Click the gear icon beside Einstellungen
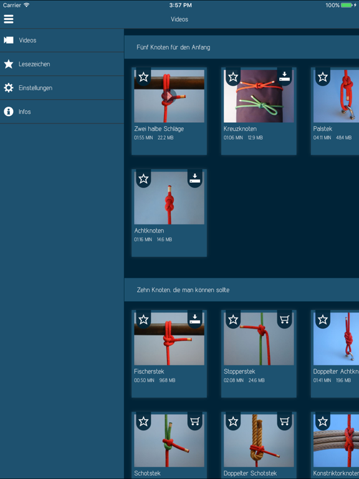 [x=9, y=88]
